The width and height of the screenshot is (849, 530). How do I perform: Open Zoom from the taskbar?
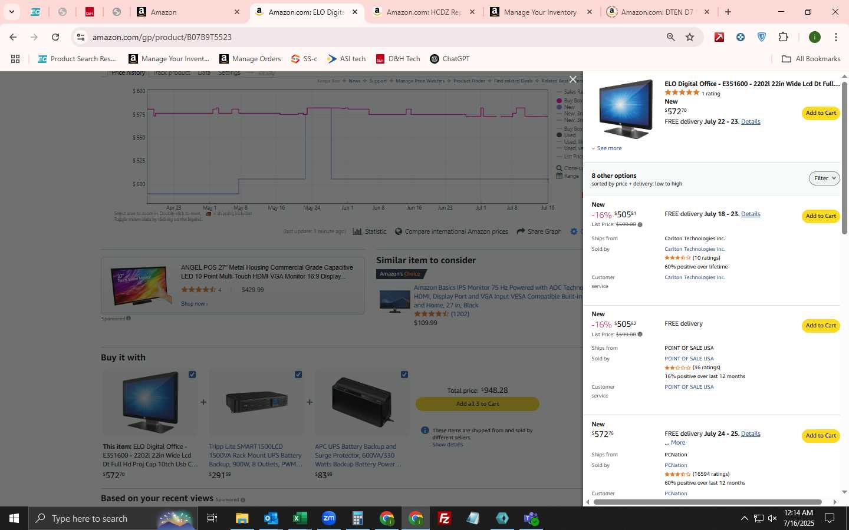[x=328, y=518]
